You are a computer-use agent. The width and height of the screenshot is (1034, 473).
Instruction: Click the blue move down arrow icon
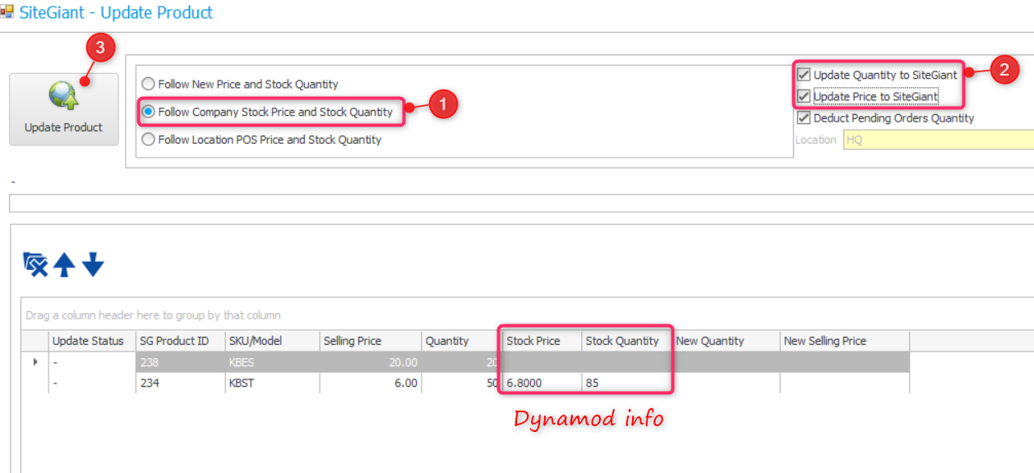pos(93,264)
